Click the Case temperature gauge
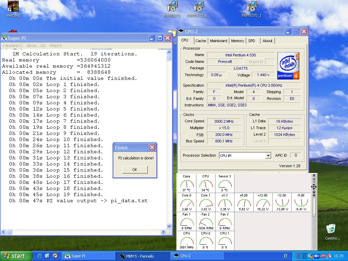 click(x=187, y=183)
